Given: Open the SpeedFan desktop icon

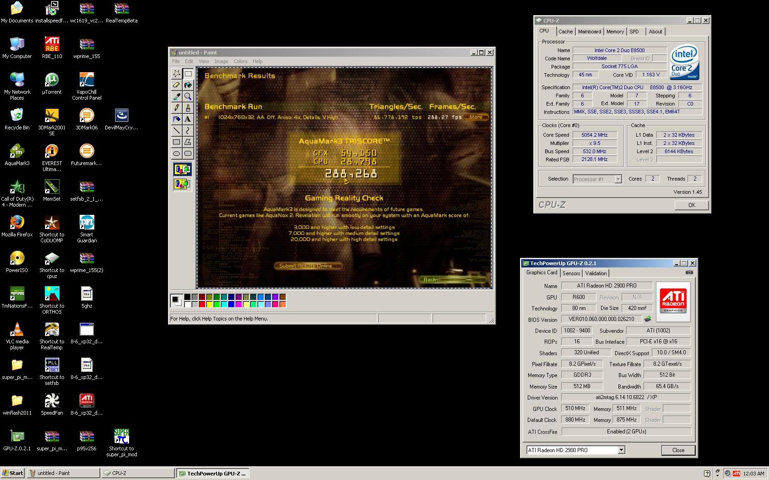Looking at the screenshot, I should [x=52, y=405].
